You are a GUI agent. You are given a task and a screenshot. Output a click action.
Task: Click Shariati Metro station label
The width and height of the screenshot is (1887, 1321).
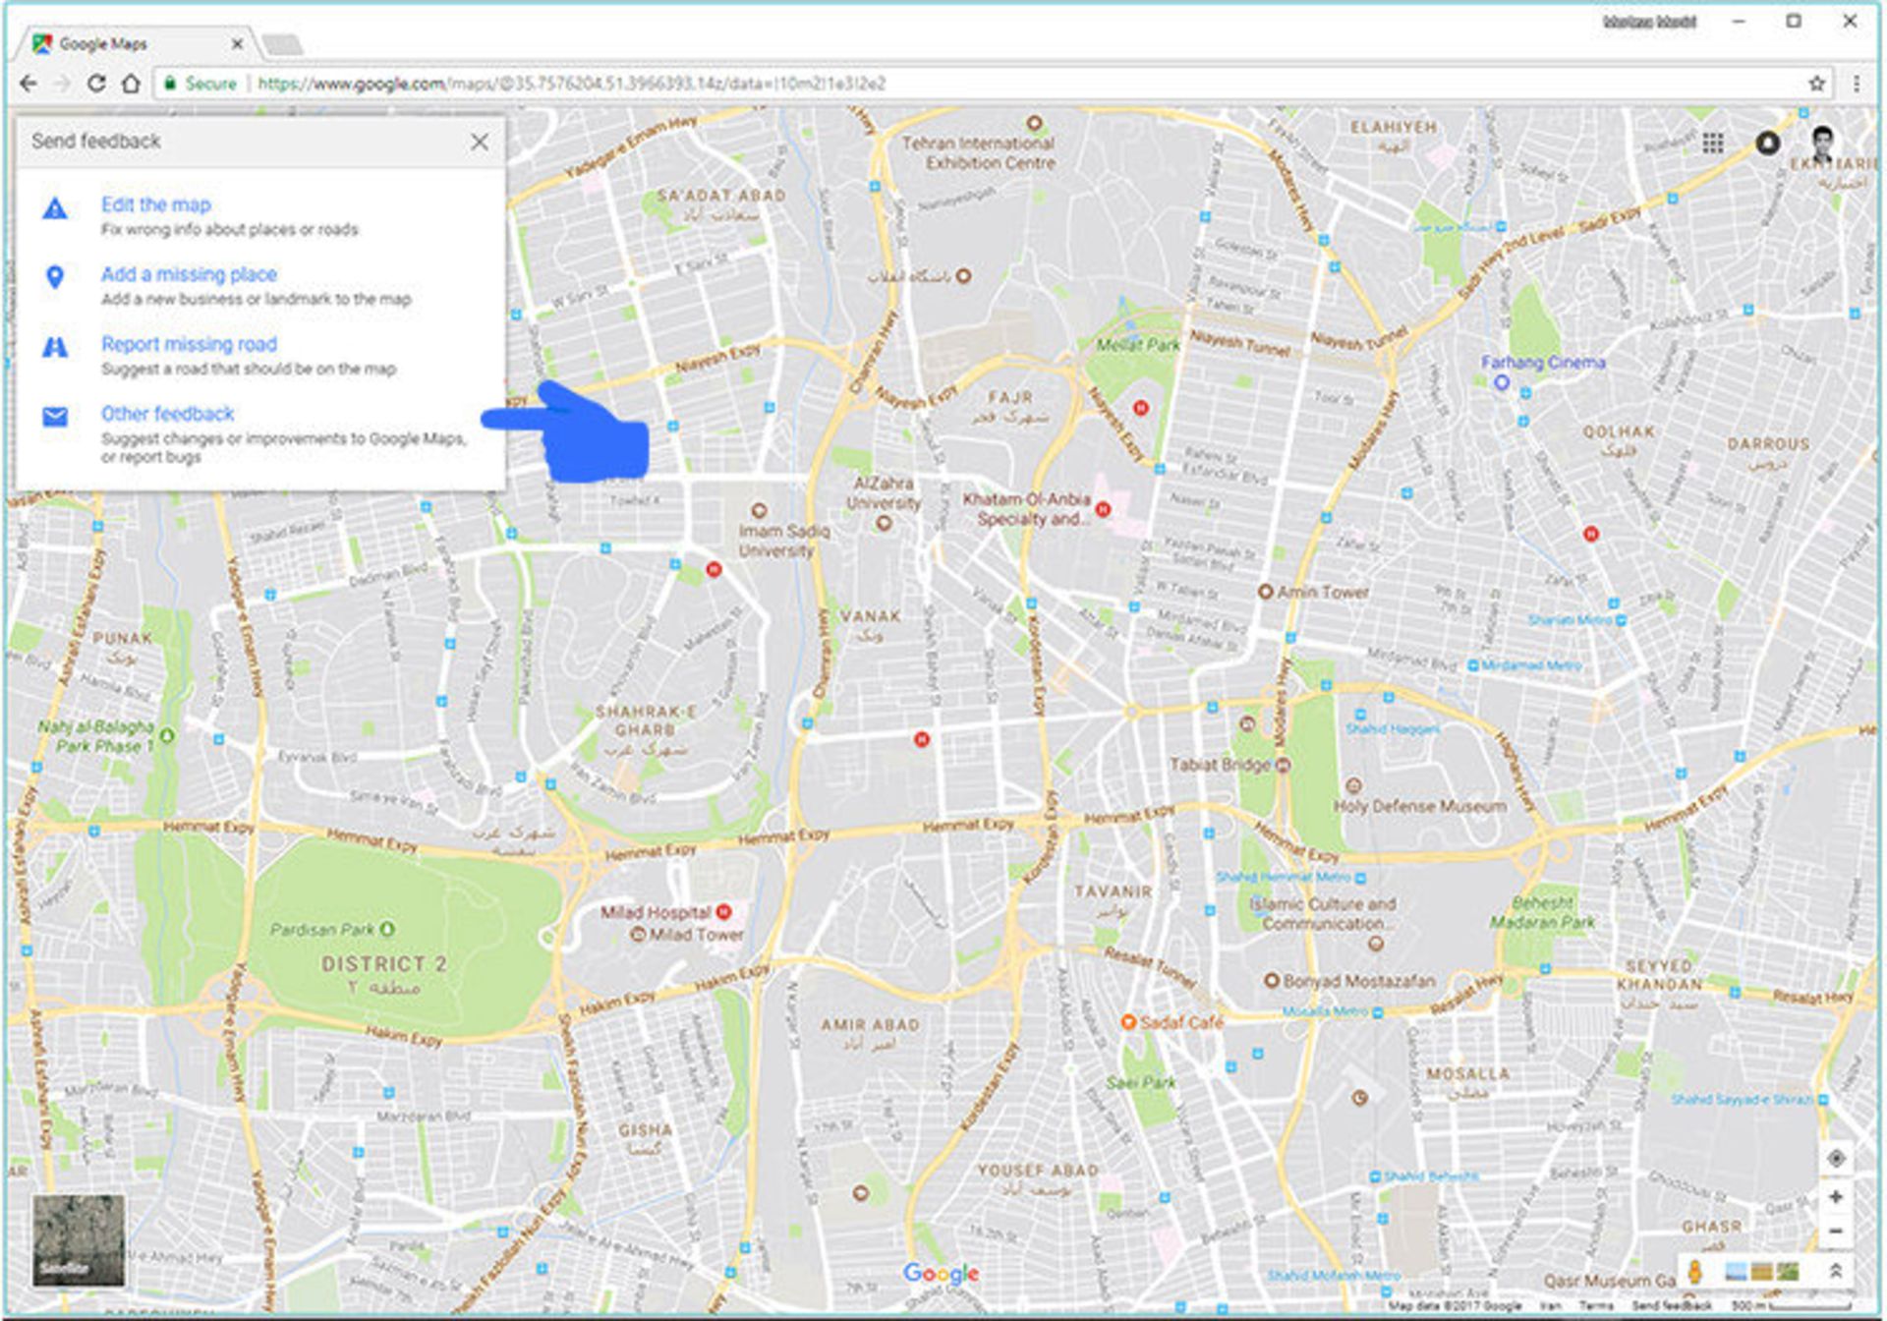pos(1571,620)
